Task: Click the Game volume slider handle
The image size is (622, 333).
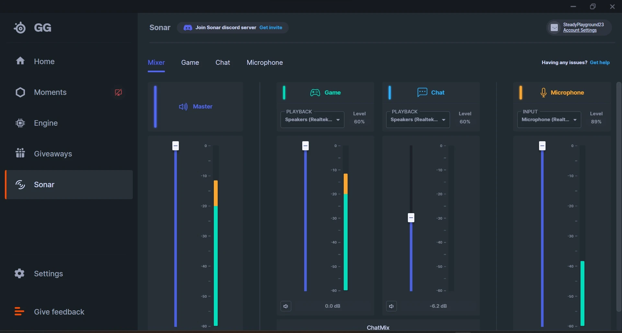Action: coord(305,146)
